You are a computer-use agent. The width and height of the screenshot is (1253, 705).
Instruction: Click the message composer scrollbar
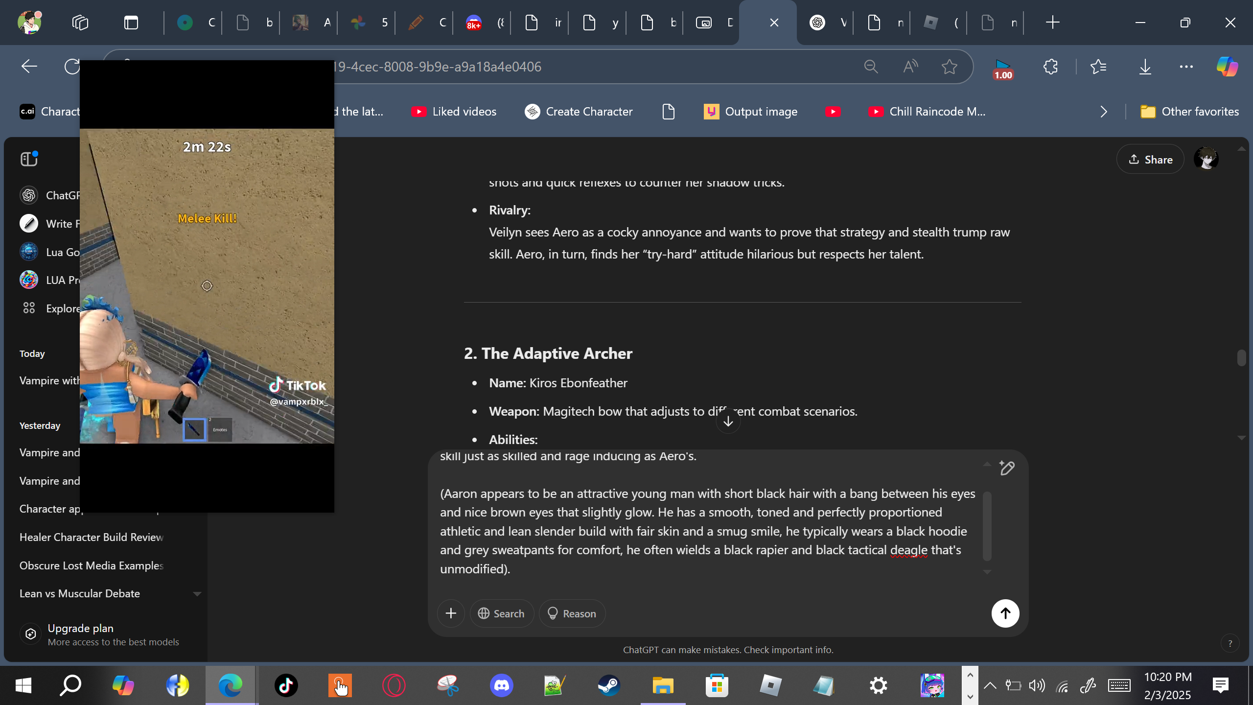point(987,526)
